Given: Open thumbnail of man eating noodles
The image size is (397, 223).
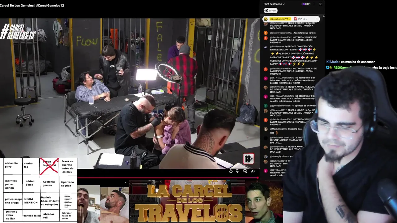Looking at the screenshot, I should (89, 204).
